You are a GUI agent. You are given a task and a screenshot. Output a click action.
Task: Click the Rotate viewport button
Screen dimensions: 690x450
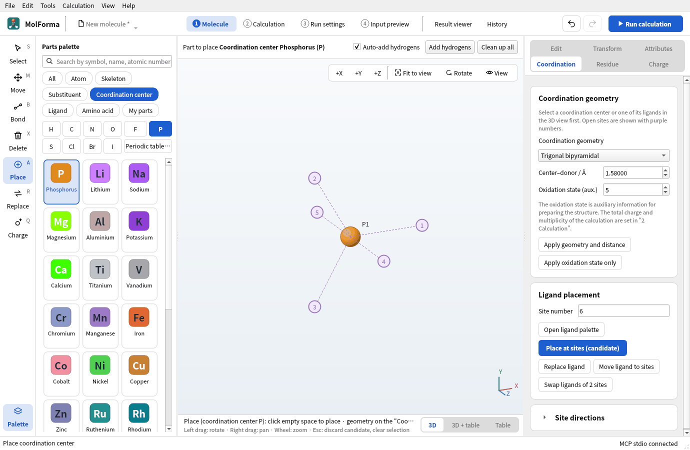(x=459, y=73)
